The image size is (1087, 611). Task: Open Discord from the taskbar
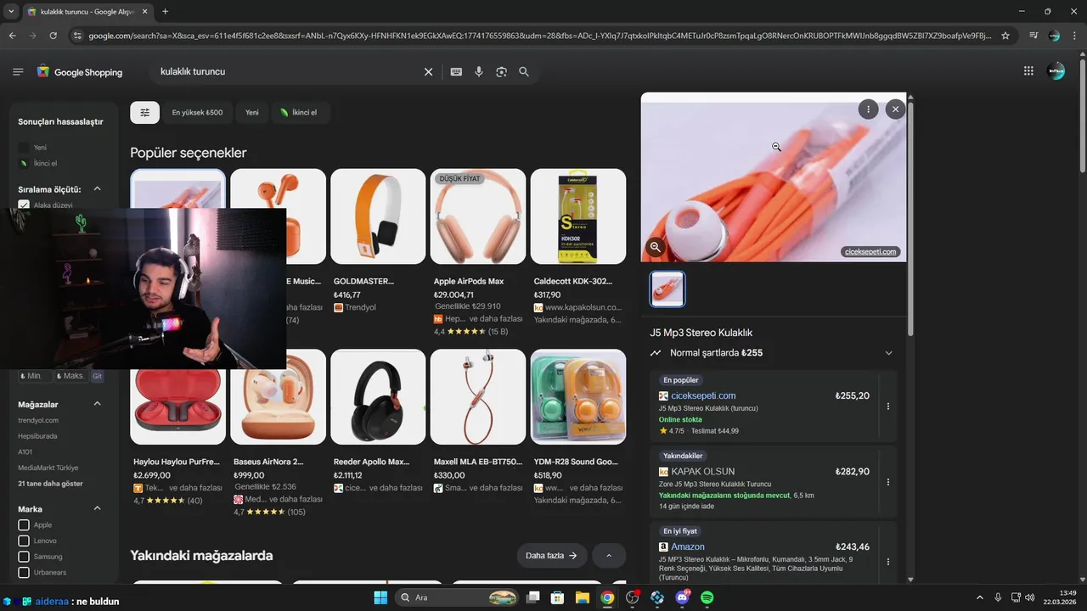click(x=682, y=597)
